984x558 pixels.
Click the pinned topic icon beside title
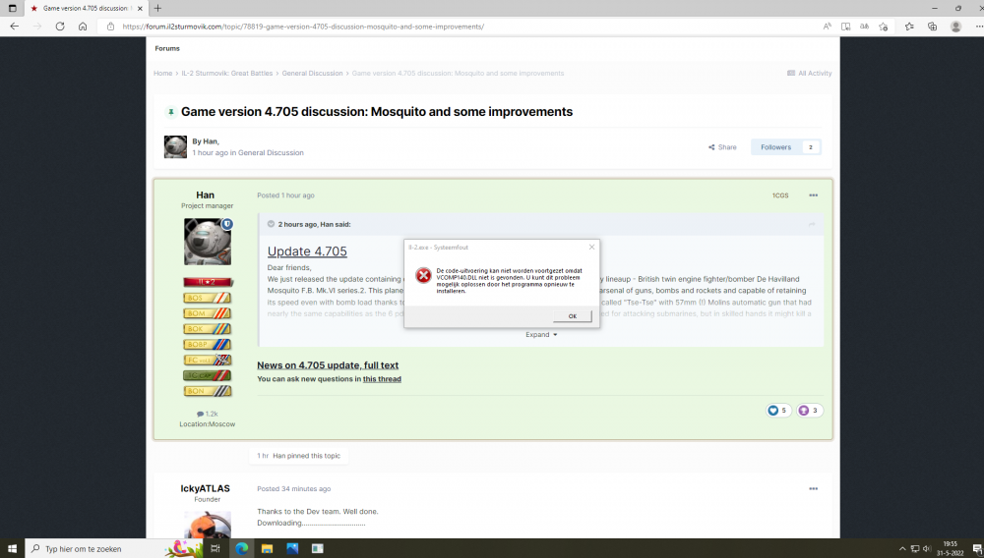(x=170, y=112)
